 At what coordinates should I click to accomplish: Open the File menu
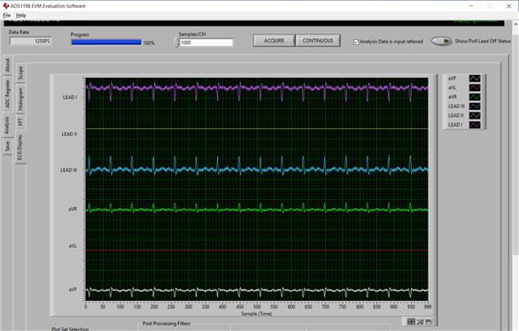pos(6,15)
